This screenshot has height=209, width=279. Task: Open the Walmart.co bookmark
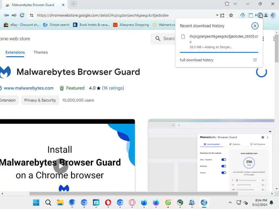click(x=164, y=25)
